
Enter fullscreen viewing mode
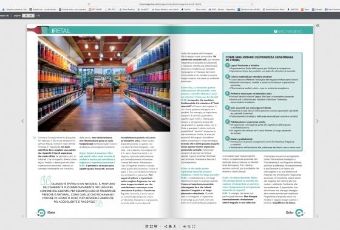194,226
